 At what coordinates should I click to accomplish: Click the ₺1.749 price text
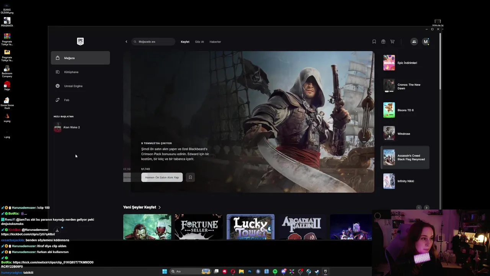(145, 169)
